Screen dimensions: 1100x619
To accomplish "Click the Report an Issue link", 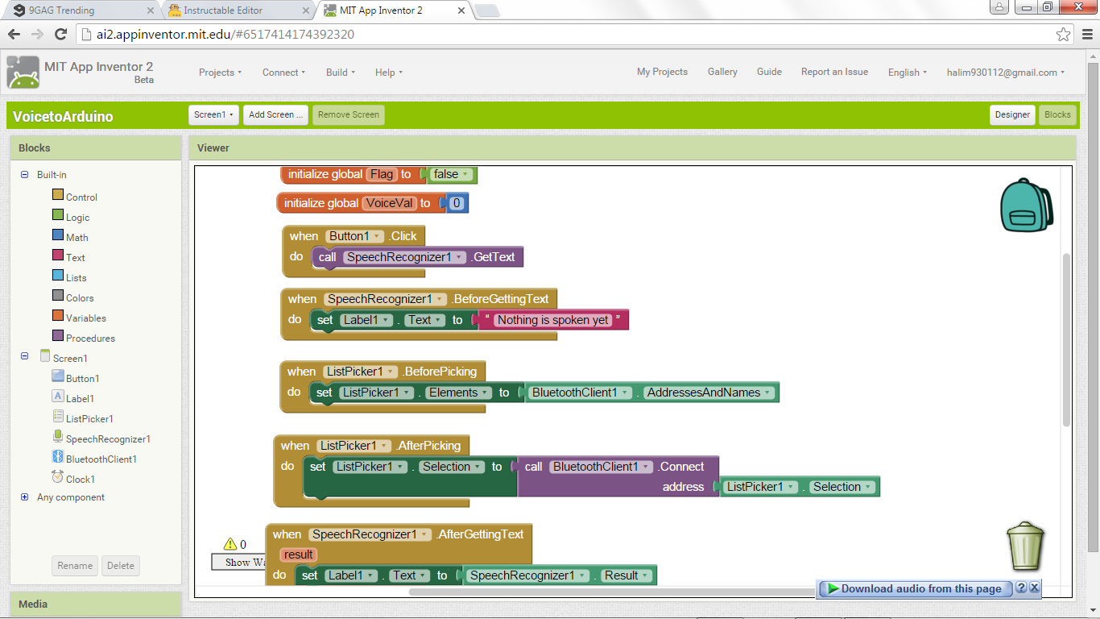I will coord(834,72).
